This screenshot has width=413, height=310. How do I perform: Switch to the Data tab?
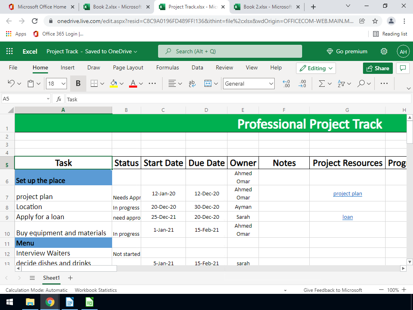(197, 68)
